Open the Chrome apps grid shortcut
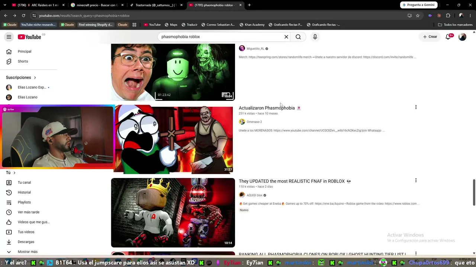Image resolution: width=476 pixels, height=267 pixels. (x=134, y=25)
